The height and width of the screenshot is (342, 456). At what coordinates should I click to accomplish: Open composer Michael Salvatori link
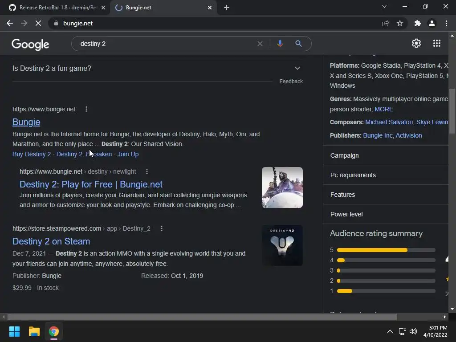pos(389,122)
